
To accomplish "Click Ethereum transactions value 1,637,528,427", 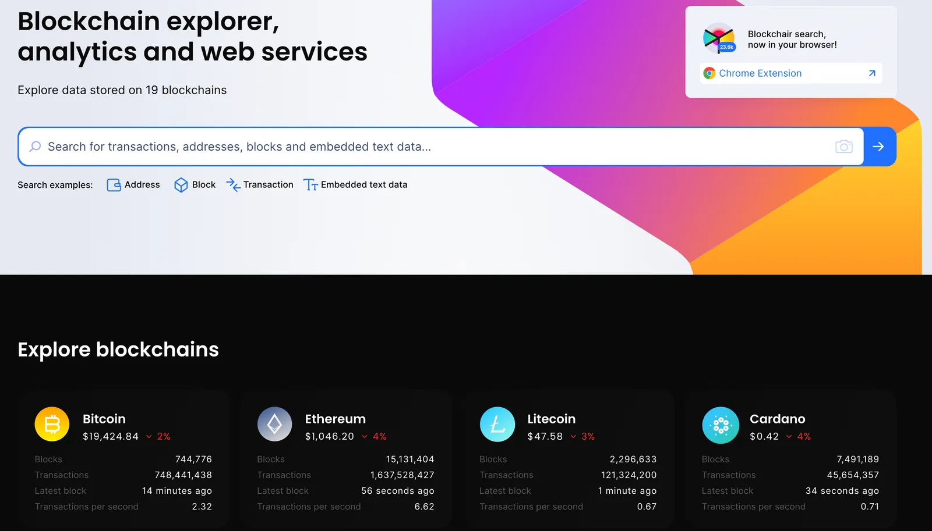I will tap(403, 475).
